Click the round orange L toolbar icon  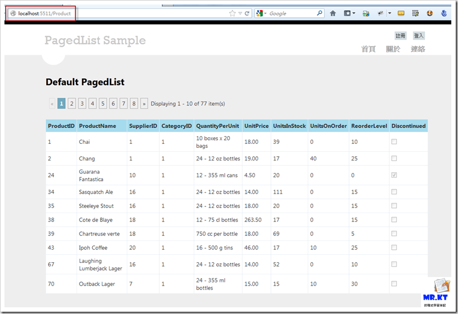coord(430,13)
